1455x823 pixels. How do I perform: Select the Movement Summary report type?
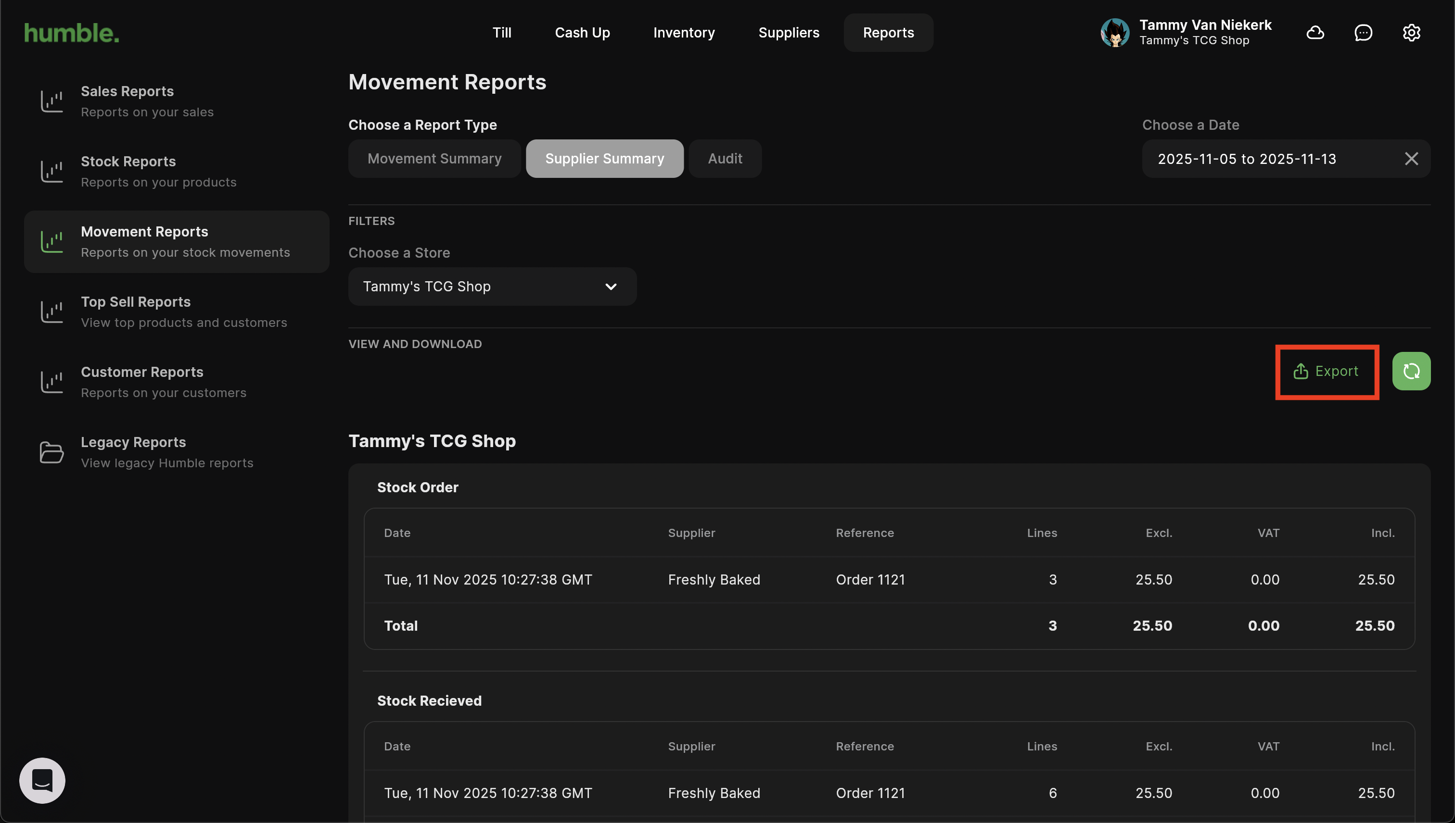click(434, 159)
